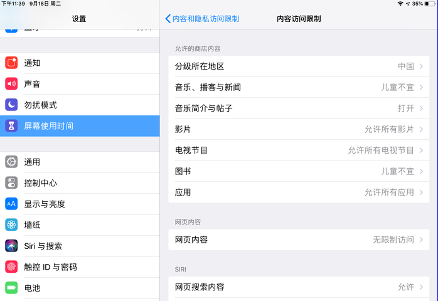Tap 允许所有应用 value

coord(389,192)
